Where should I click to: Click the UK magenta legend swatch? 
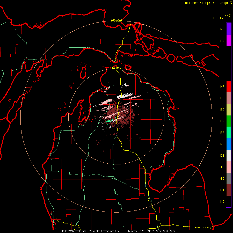click(229, 41)
